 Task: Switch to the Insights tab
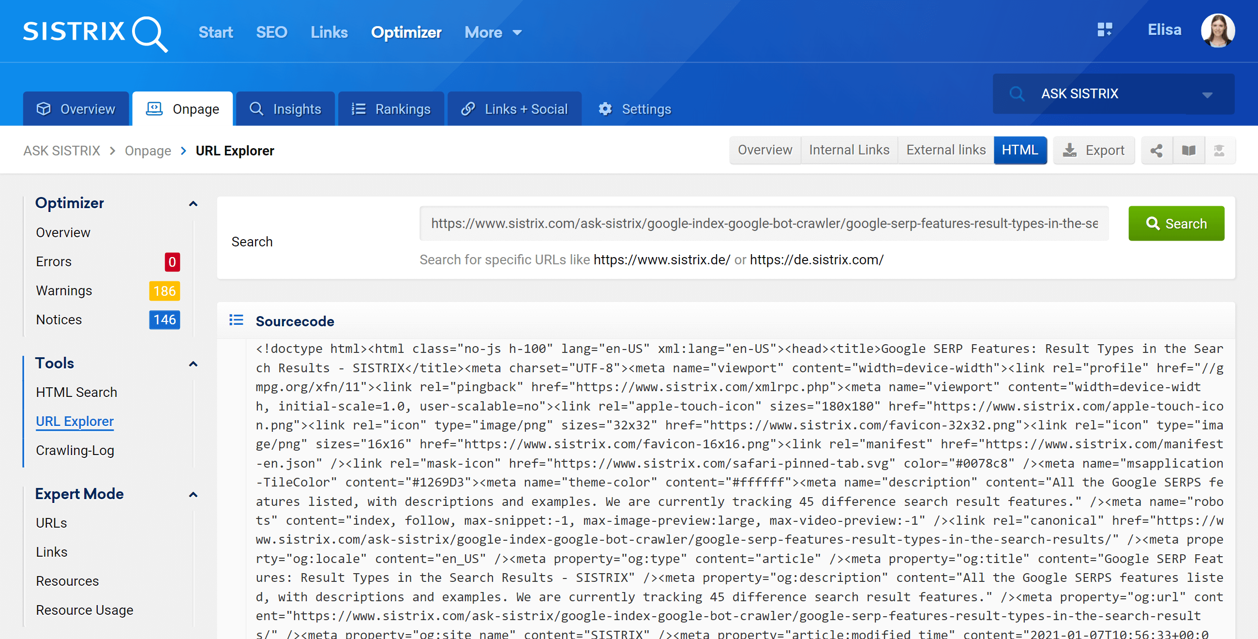pos(285,108)
